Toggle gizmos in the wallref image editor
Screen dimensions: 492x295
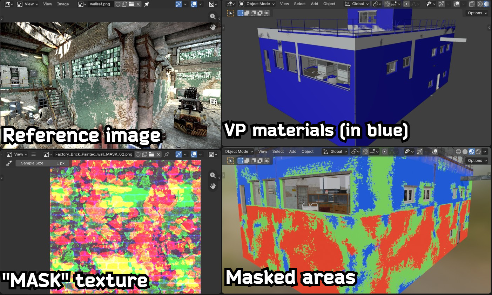click(179, 4)
